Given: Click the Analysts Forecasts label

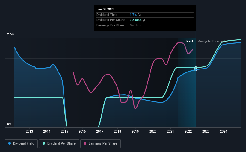Looking at the screenshot, I should tap(212, 41).
